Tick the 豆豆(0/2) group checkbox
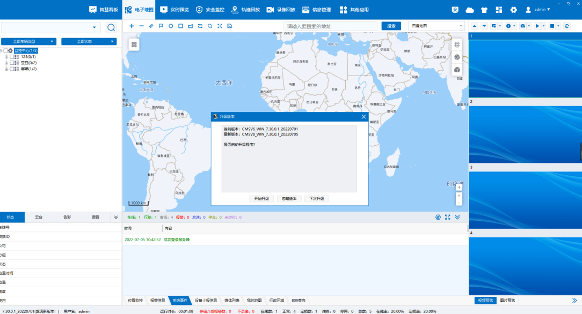This screenshot has height=314, width=582. click(x=11, y=63)
